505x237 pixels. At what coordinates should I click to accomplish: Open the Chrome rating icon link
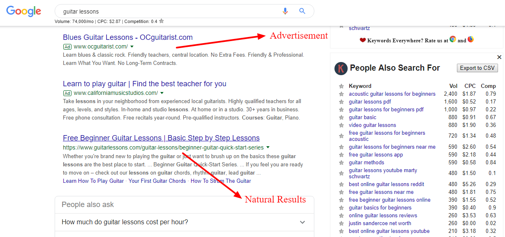click(452, 39)
